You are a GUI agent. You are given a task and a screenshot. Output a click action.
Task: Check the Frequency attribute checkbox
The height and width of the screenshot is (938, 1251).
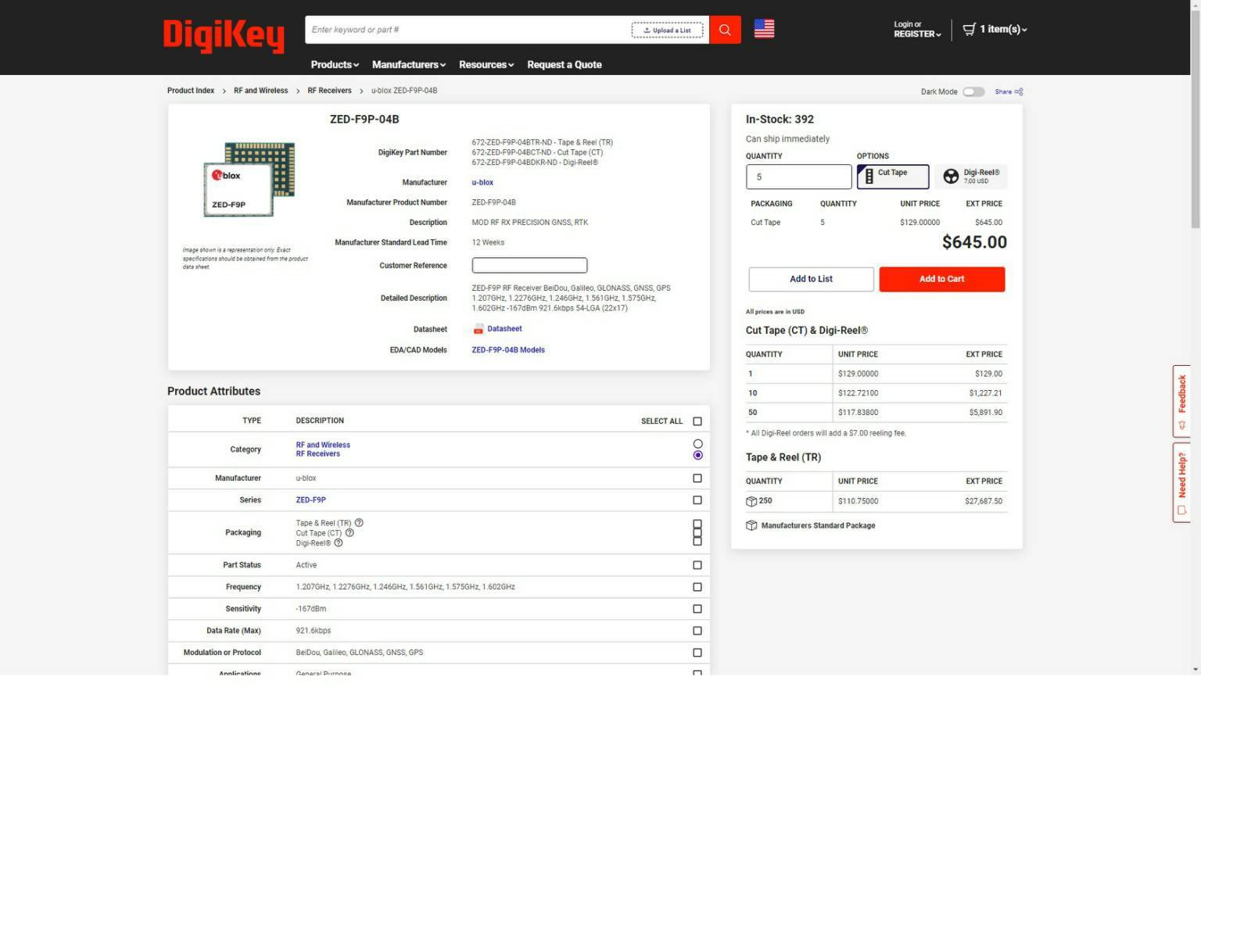click(697, 587)
